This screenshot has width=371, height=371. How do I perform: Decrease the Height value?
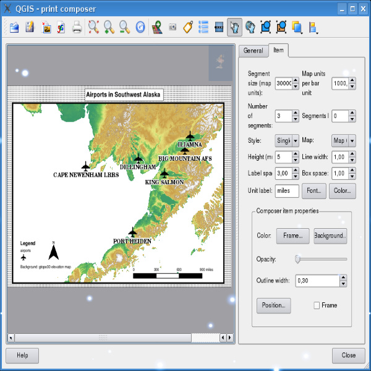(x=296, y=160)
